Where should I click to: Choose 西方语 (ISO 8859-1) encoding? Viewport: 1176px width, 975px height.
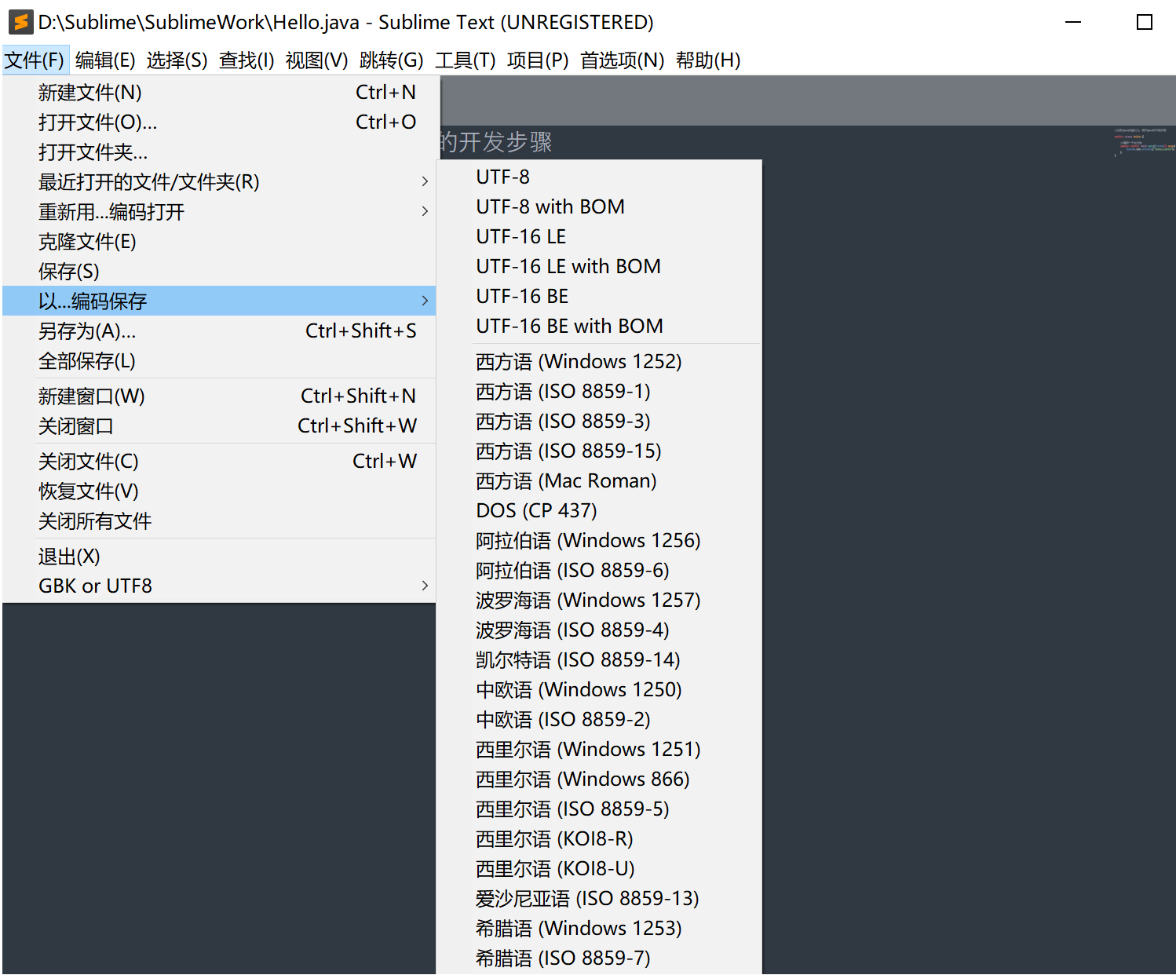coord(599,392)
